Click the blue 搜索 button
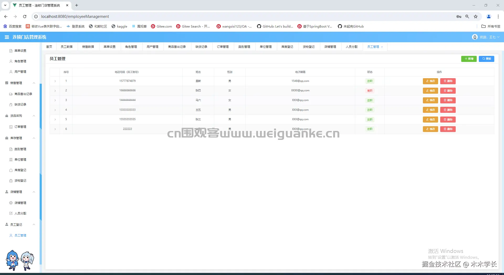 486,59
